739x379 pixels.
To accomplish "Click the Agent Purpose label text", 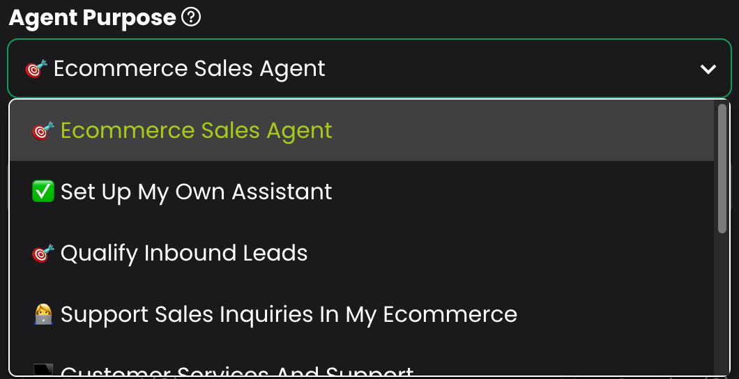I will point(92,18).
